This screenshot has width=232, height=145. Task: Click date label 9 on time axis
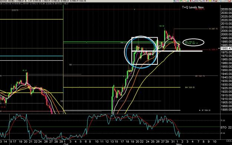[x=209, y=142]
